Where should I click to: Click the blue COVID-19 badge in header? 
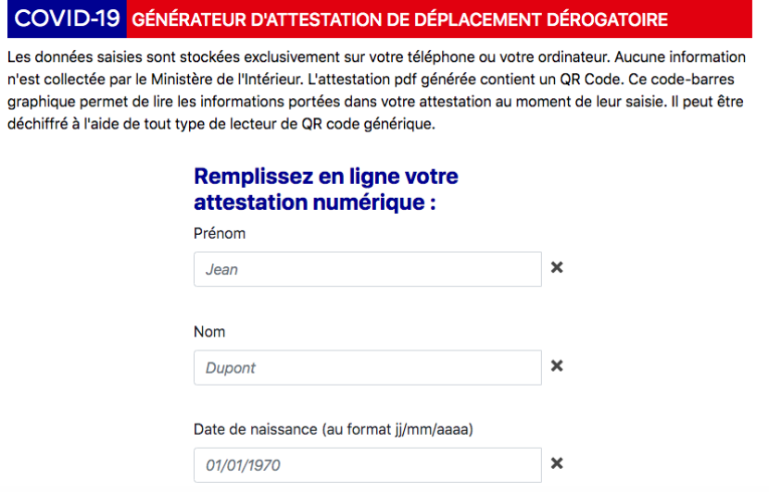63,18
